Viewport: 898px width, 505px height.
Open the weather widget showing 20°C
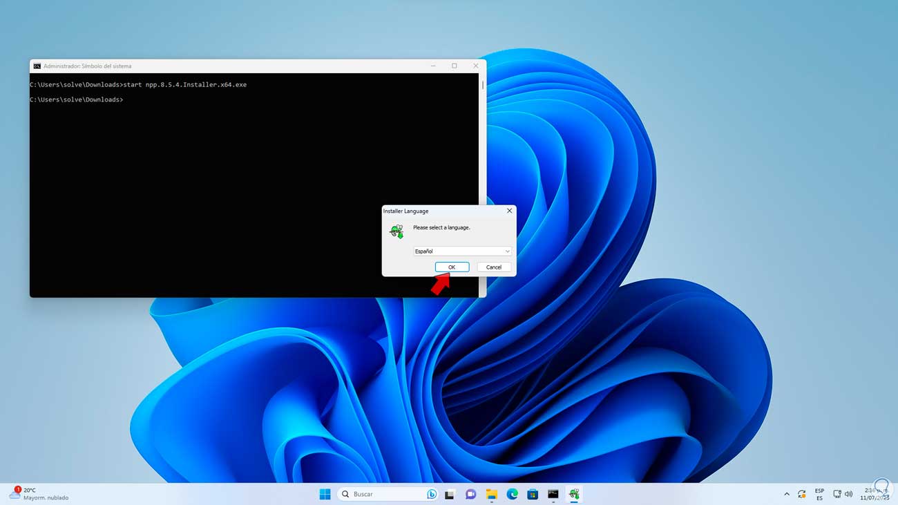(39, 494)
